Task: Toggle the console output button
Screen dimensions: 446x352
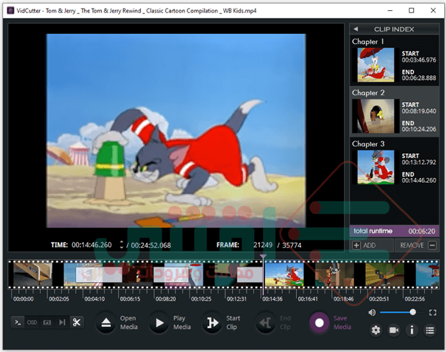Action: click(18, 323)
